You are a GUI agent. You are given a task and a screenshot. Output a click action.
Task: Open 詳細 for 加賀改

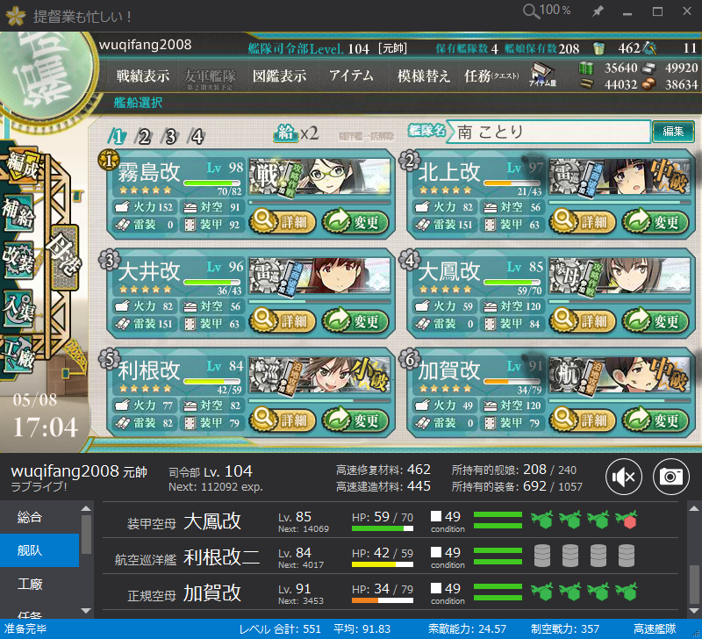(583, 420)
